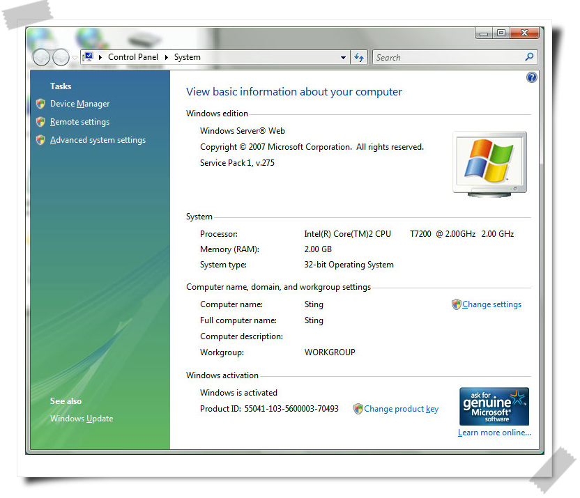Click the Change product key link
This screenshot has width=580, height=498.
(x=401, y=409)
